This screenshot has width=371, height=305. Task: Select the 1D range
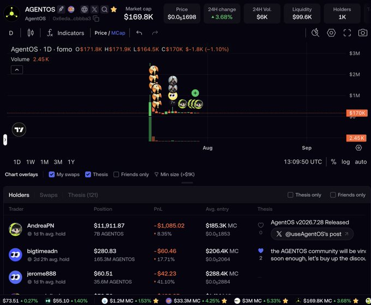coord(17,162)
